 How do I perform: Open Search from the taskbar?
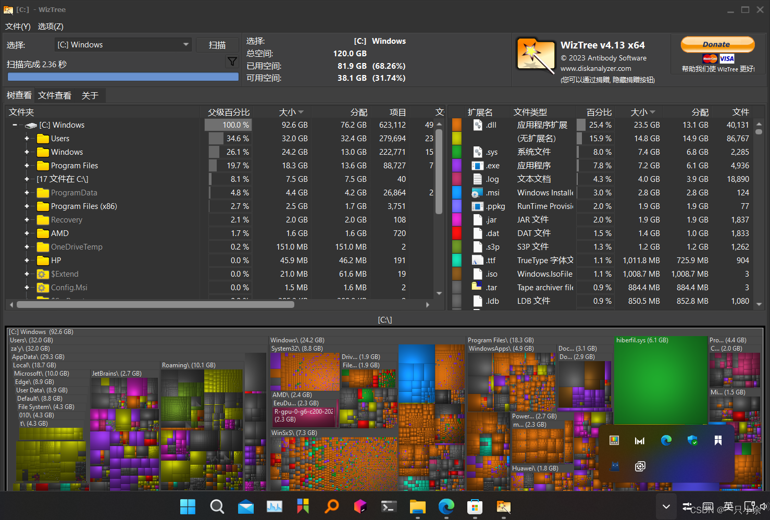217,506
